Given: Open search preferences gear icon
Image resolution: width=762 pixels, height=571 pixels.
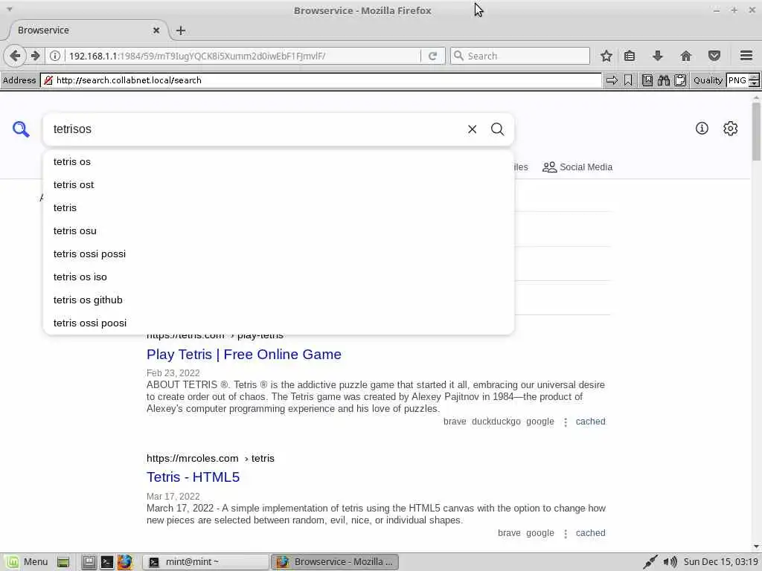Looking at the screenshot, I should click(x=731, y=128).
